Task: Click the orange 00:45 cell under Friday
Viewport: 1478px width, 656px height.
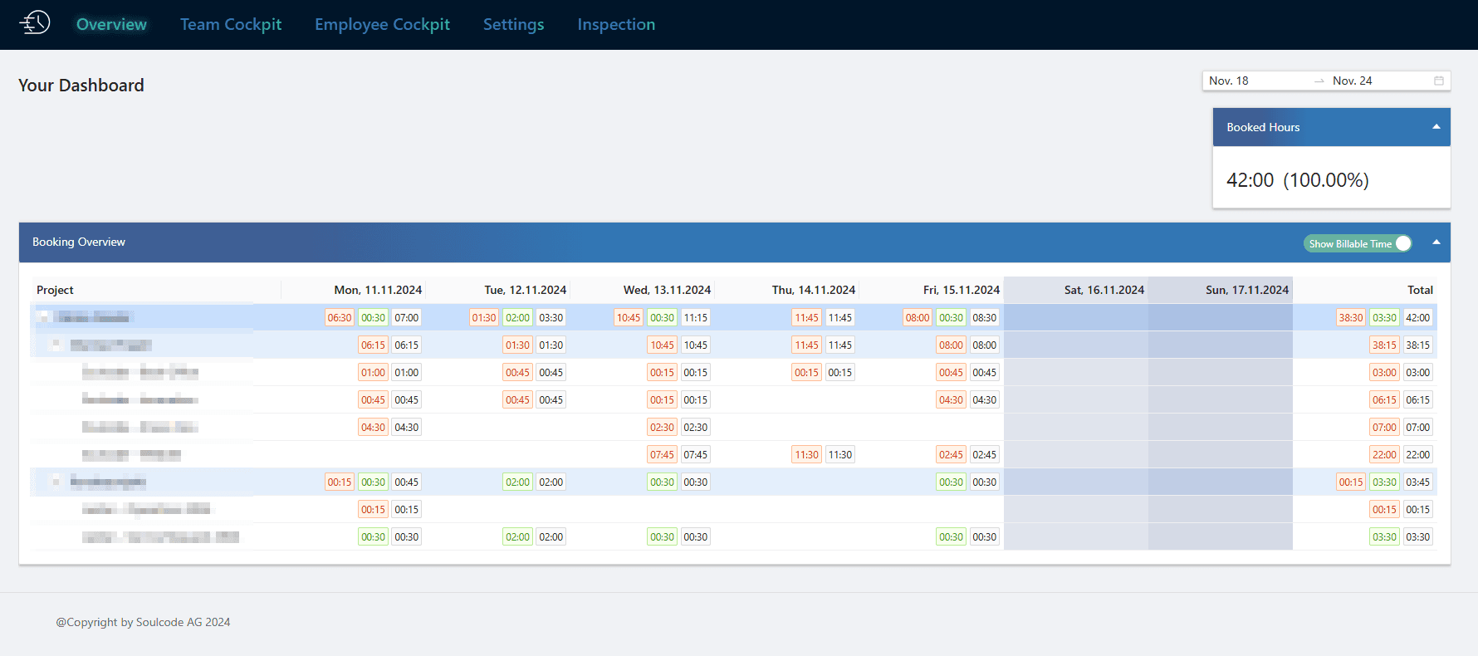Action: point(952,372)
